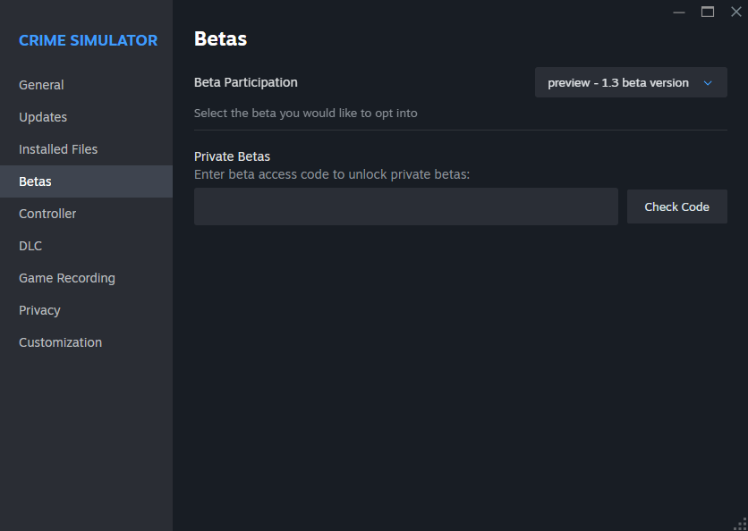
Task: Click the CRIME SIMULATOR title
Action: (88, 40)
